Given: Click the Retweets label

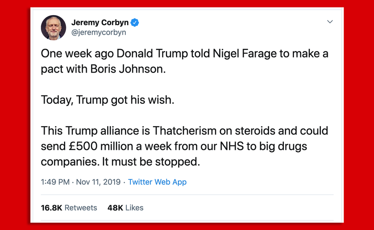Looking at the screenshot, I should (80, 207).
